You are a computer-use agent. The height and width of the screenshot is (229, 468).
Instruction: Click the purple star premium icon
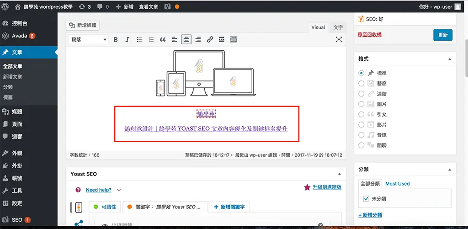pos(307,187)
